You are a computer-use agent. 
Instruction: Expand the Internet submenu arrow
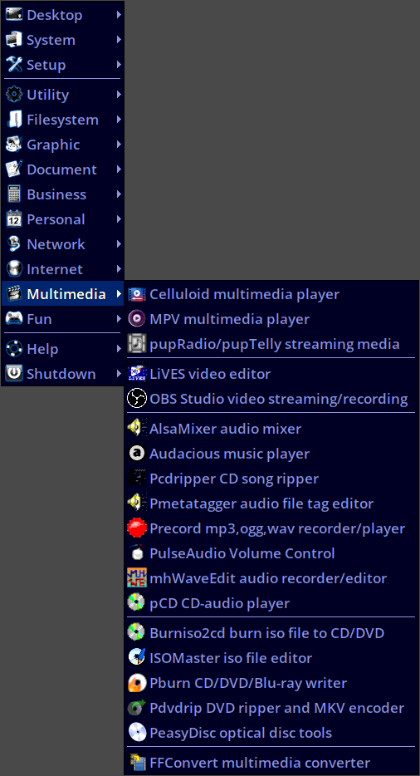click(119, 269)
